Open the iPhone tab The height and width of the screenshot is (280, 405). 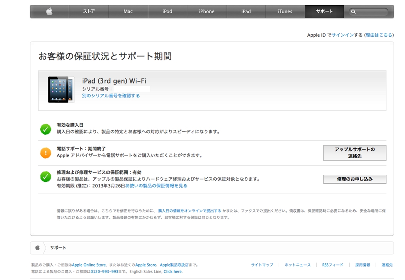(x=206, y=11)
